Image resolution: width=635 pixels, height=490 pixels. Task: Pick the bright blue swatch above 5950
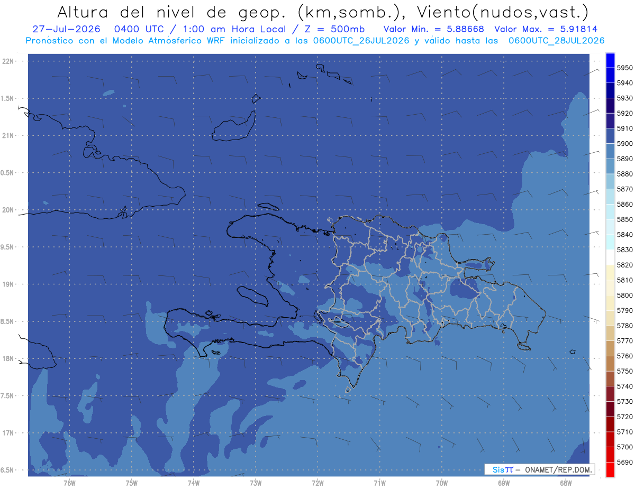tap(610, 60)
